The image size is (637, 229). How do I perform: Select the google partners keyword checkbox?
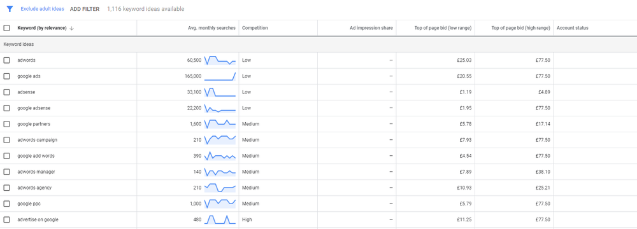(x=6, y=124)
